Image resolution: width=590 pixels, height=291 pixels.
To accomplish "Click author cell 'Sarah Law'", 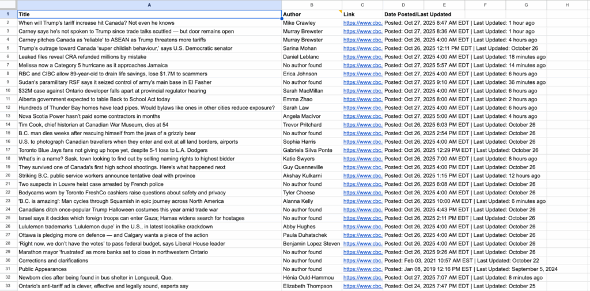I will pos(312,108).
